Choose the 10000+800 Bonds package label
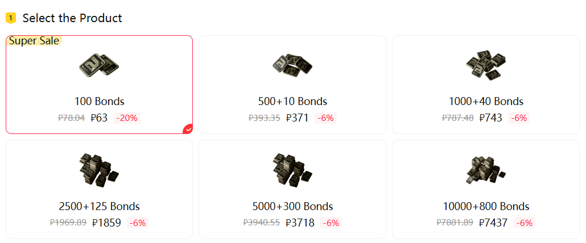 click(486, 206)
